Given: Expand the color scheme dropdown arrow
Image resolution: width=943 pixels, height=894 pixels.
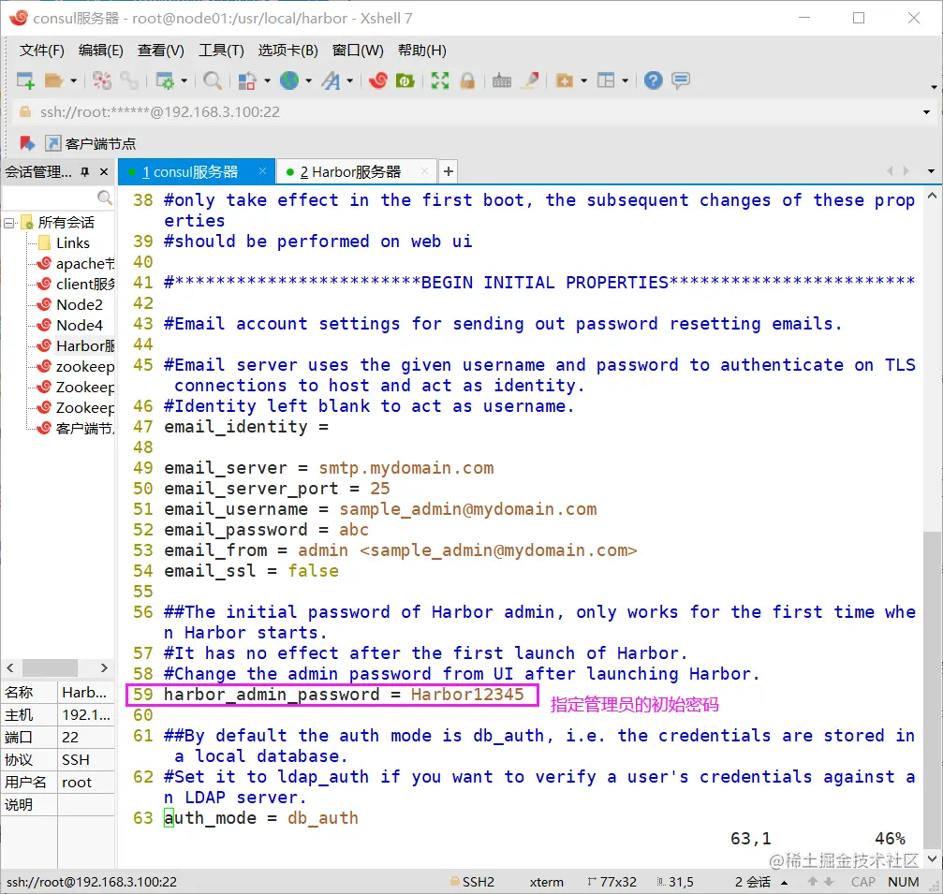Looking at the screenshot, I should point(267,81).
